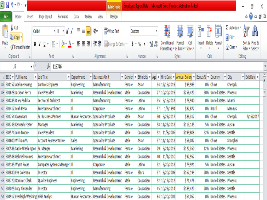Toggle Italic formatting
The width and height of the screenshot is (267, 200).
(x=40, y=44)
